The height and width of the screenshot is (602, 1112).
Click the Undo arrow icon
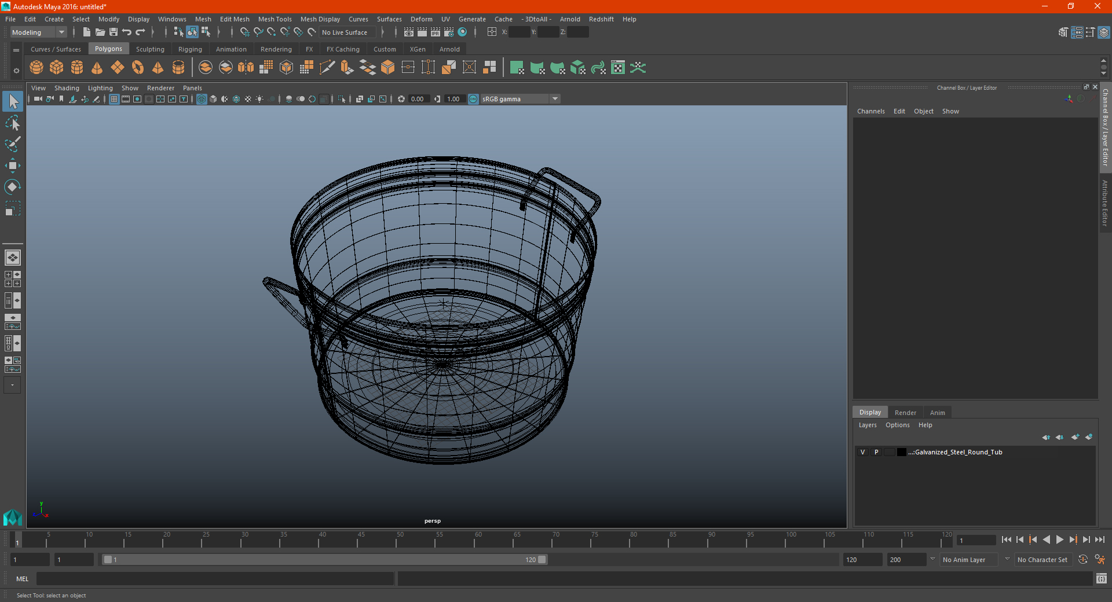click(127, 32)
